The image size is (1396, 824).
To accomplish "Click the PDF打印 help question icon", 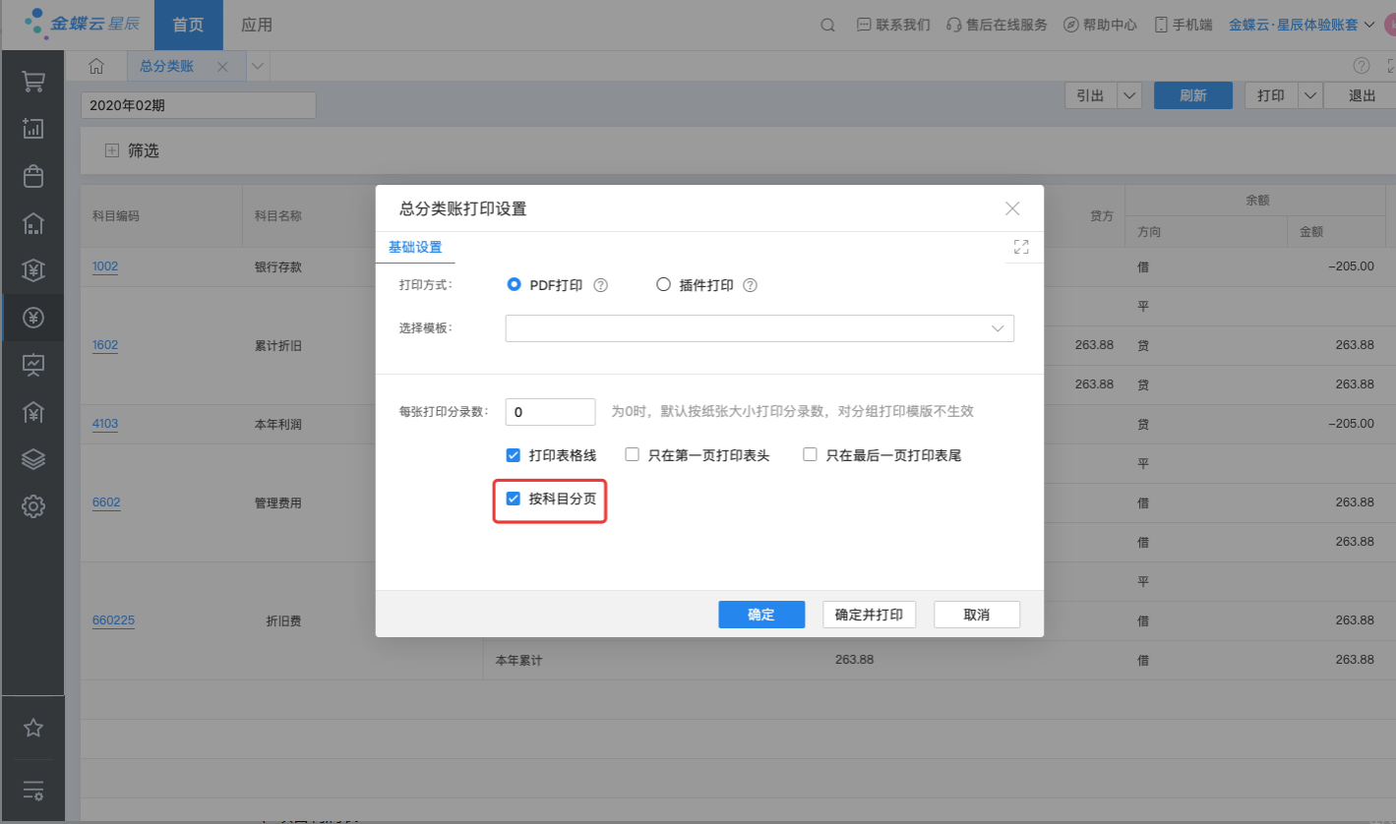I will pos(600,285).
